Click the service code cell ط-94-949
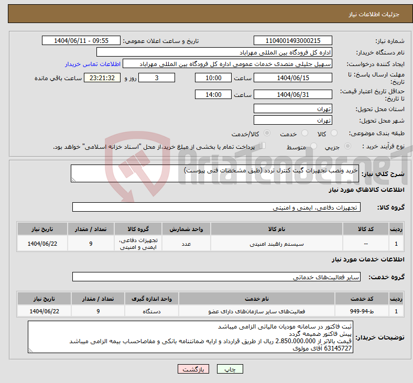Viewport: 413px width, 383px height. pyautogui.click(x=362, y=311)
